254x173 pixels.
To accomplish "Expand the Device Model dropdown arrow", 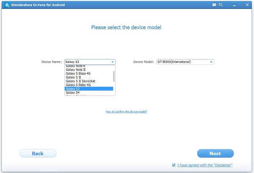I will pyautogui.click(x=211, y=62).
